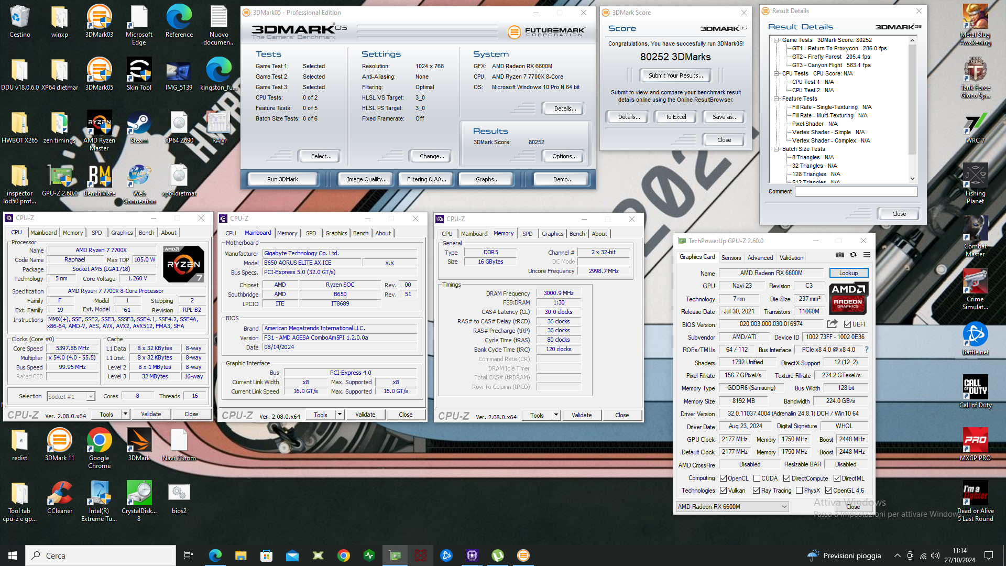The width and height of the screenshot is (1006, 566).
Task: Open the CCleaner desktop icon
Action: pos(60,497)
